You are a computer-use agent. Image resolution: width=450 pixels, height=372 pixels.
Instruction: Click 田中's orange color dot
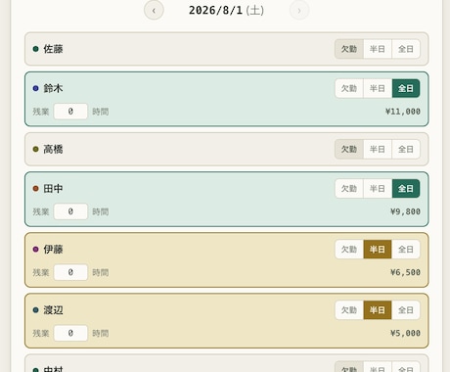[x=36, y=189]
